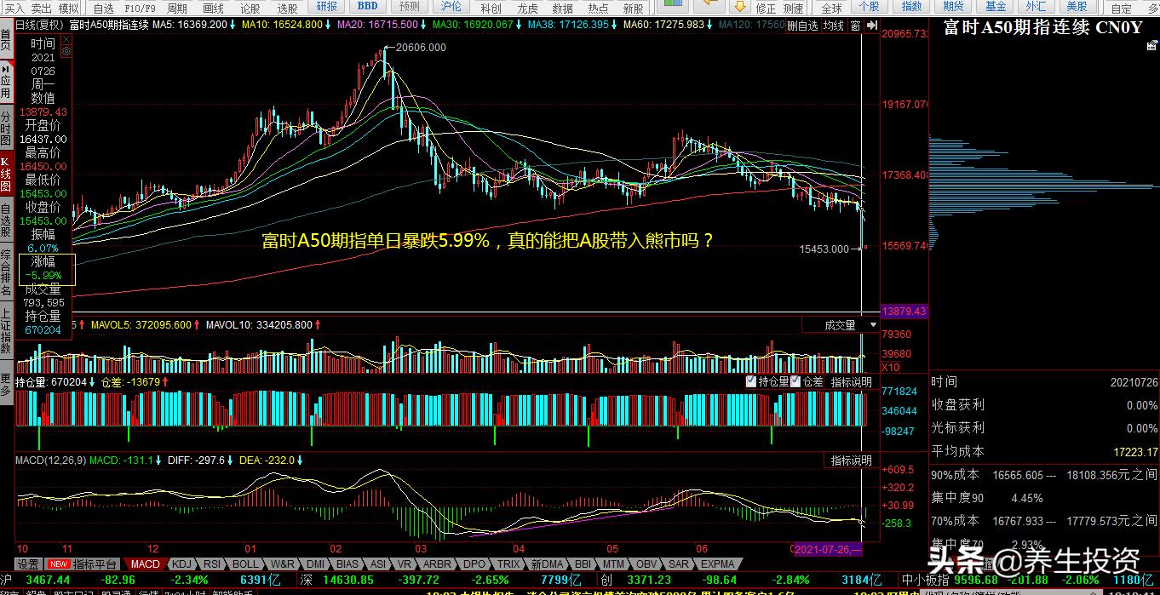Image resolution: width=1160 pixels, height=595 pixels.
Task: Click the 买入 buy button
Action: point(15,7)
